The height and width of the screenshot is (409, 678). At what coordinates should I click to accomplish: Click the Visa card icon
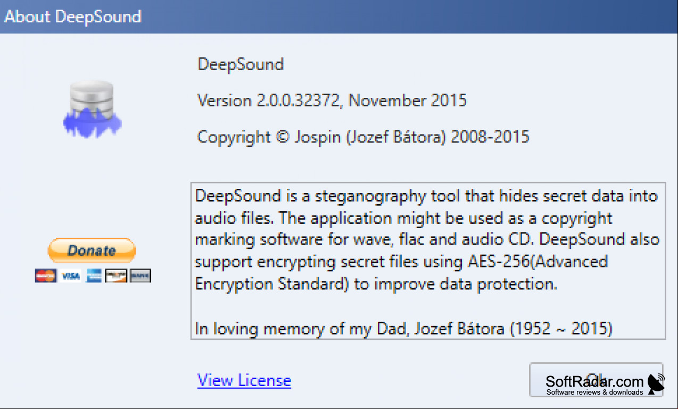pos(70,276)
